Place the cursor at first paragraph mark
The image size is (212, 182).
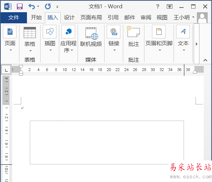pyautogui.click(x=22, y=108)
